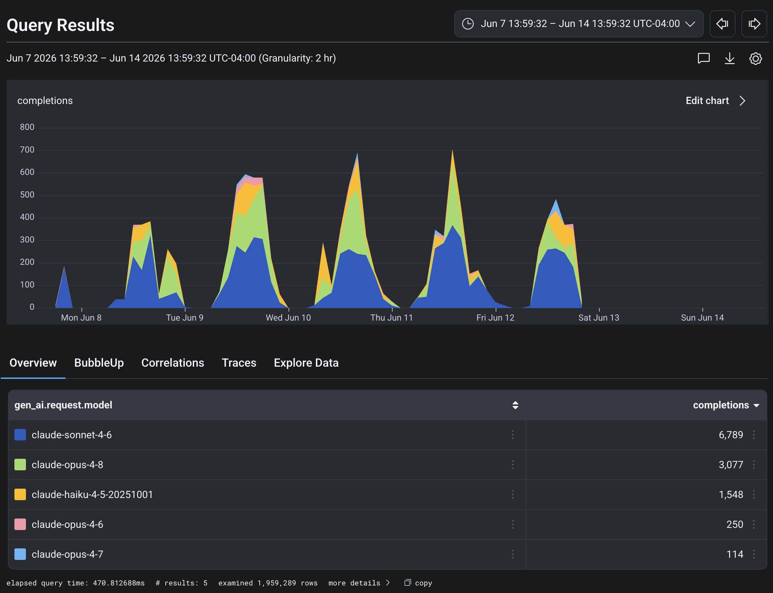Expand the time range dropdown
Image resolution: width=773 pixels, height=593 pixels.
690,24
